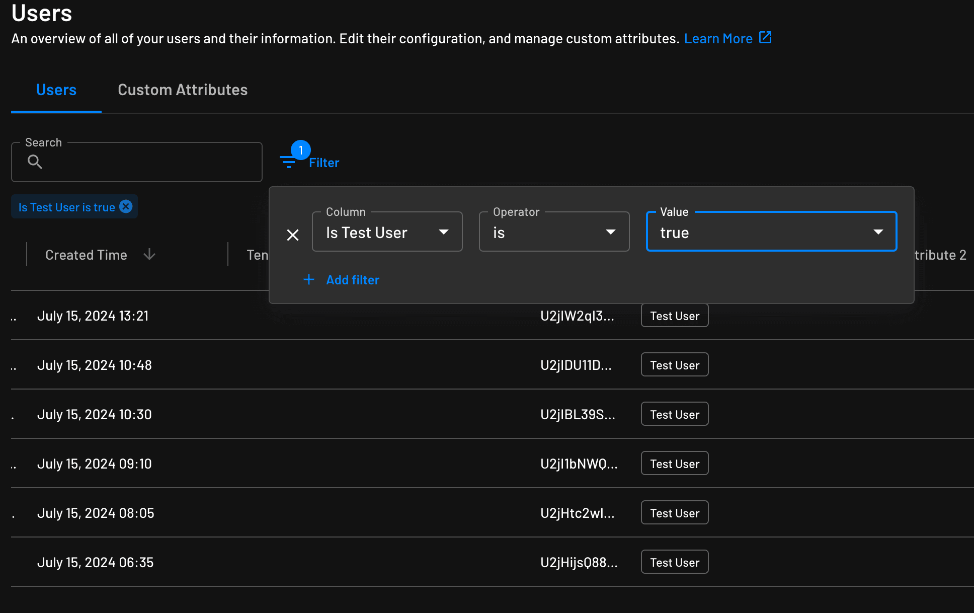Toggle the filter value to false in Value dropdown
974x613 pixels.
(x=878, y=232)
